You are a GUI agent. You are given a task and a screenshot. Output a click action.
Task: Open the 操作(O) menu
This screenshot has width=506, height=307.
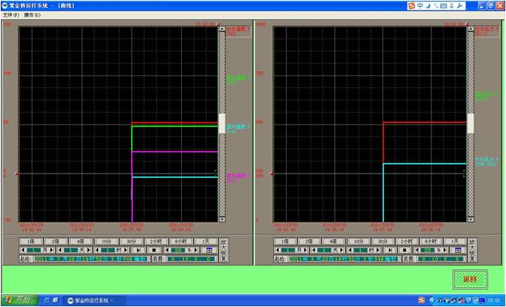(32, 15)
